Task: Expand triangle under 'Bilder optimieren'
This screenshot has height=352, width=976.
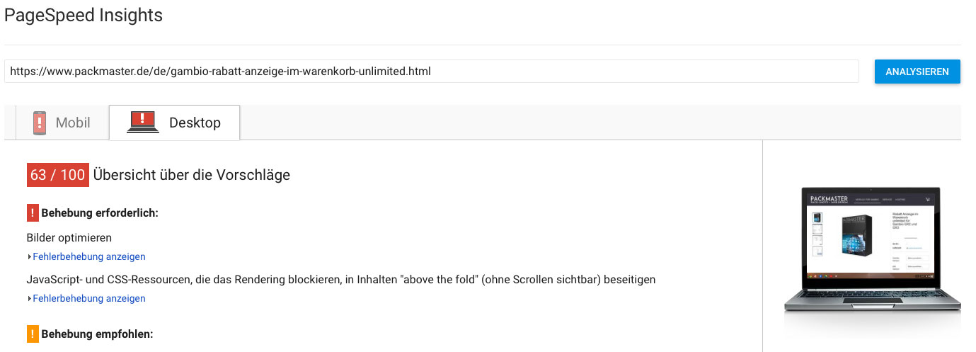Action: pos(30,257)
